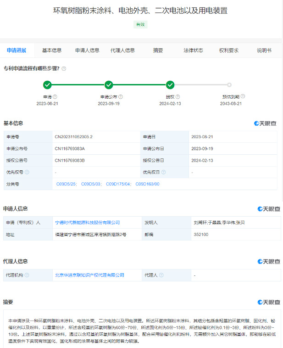This screenshot has height=348, width=283.
Task: Click the question mark next to 申请公布
Action: point(120,97)
